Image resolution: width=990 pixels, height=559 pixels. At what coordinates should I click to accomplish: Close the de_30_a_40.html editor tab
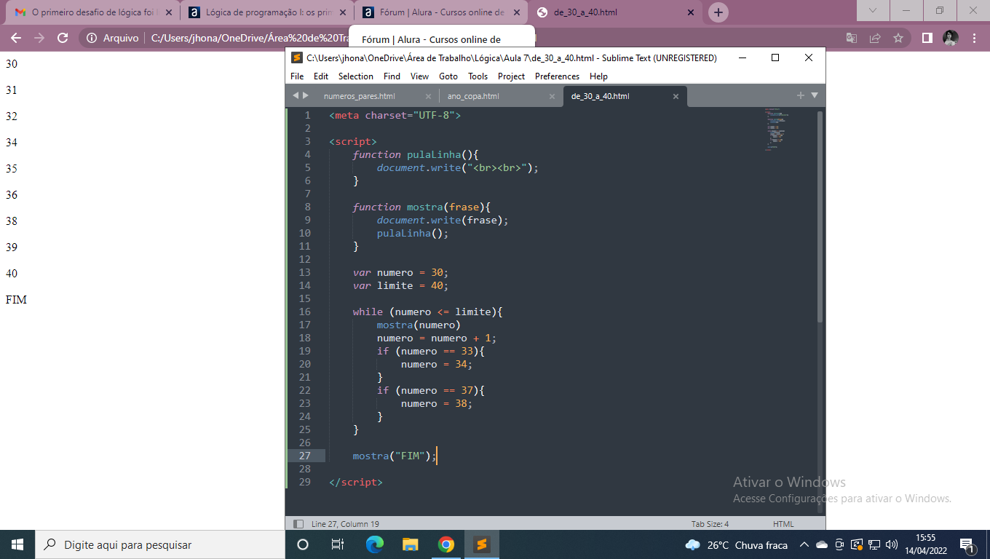point(676,96)
